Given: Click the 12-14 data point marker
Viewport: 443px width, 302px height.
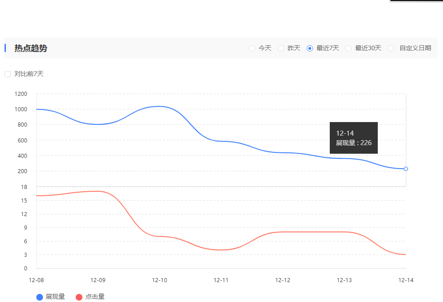Looking at the screenshot, I should [x=406, y=169].
